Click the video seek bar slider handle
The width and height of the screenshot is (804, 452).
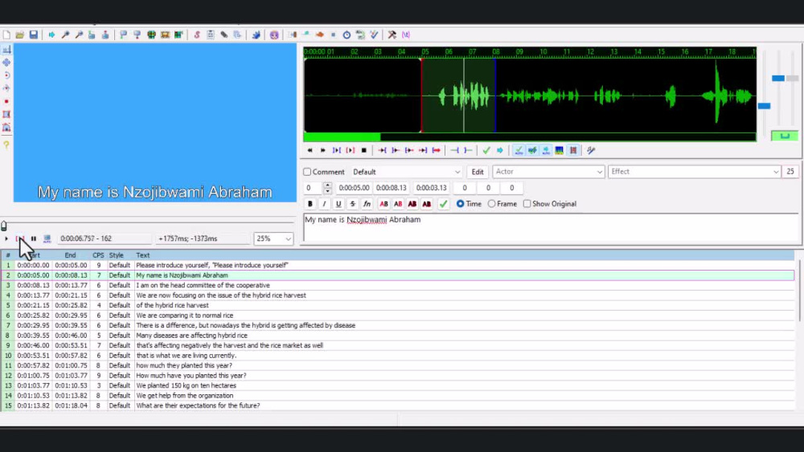pos(4,226)
